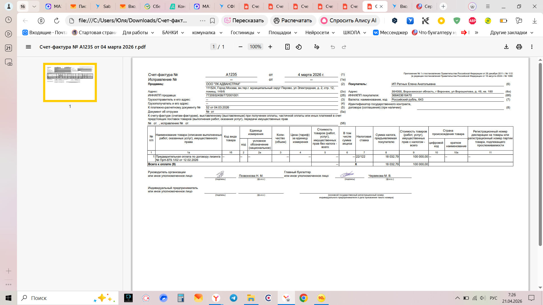
Task: Undo the last PDF annotation
Action: pyautogui.click(x=333, y=47)
